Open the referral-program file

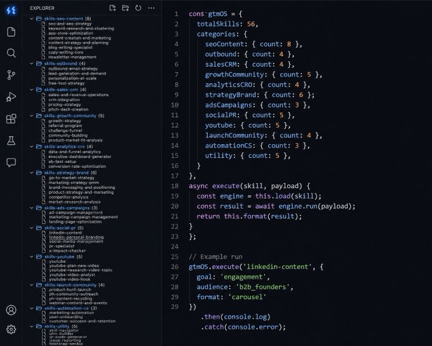click(x=65, y=126)
